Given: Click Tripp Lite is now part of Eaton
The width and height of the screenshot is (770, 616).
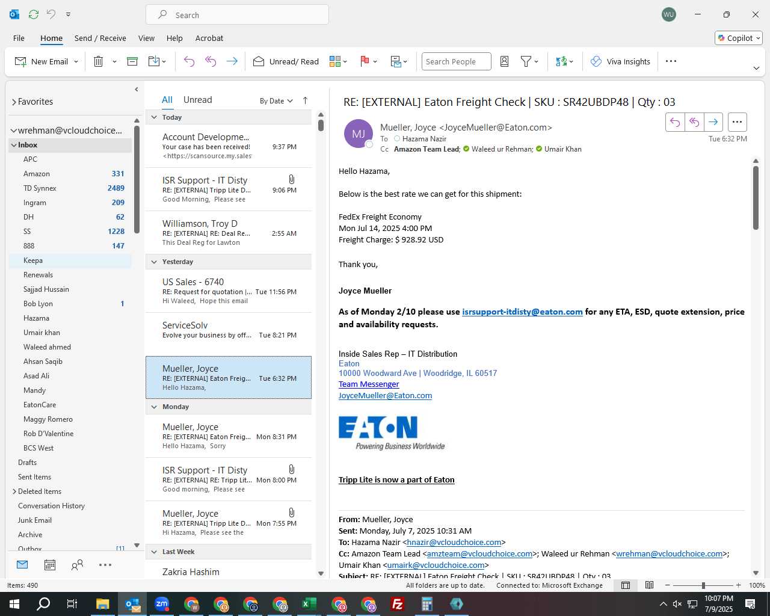Looking at the screenshot, I should pyautogui.click(x=396, y=479).
